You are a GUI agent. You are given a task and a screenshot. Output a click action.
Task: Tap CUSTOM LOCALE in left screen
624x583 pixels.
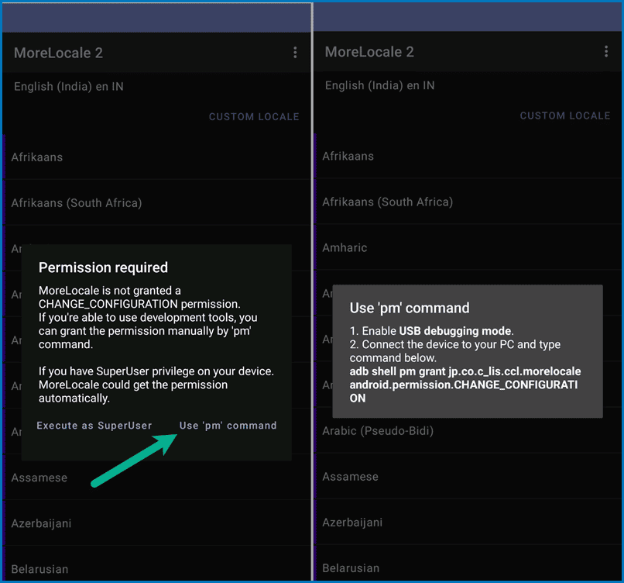[x=254, y=117]
